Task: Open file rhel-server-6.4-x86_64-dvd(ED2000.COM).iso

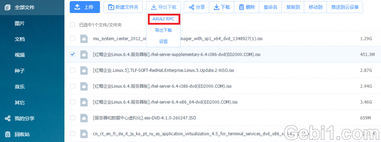Action: tap(165, 102)
